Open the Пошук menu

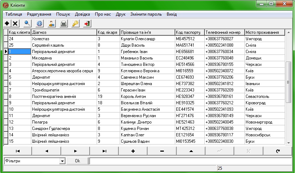[x=63, y=14]
